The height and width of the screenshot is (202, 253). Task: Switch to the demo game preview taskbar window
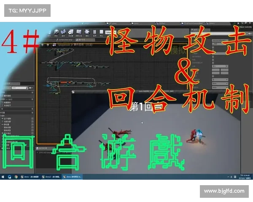tap(72, 177)
